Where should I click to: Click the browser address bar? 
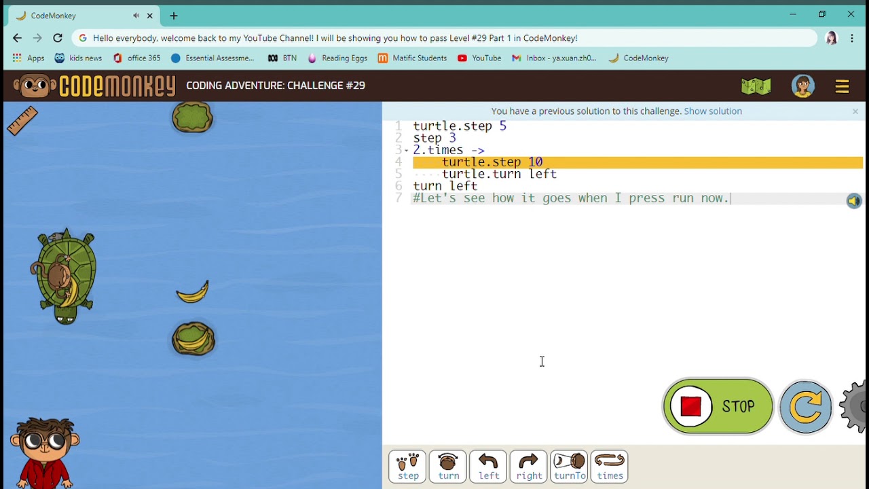click(445, 38)
